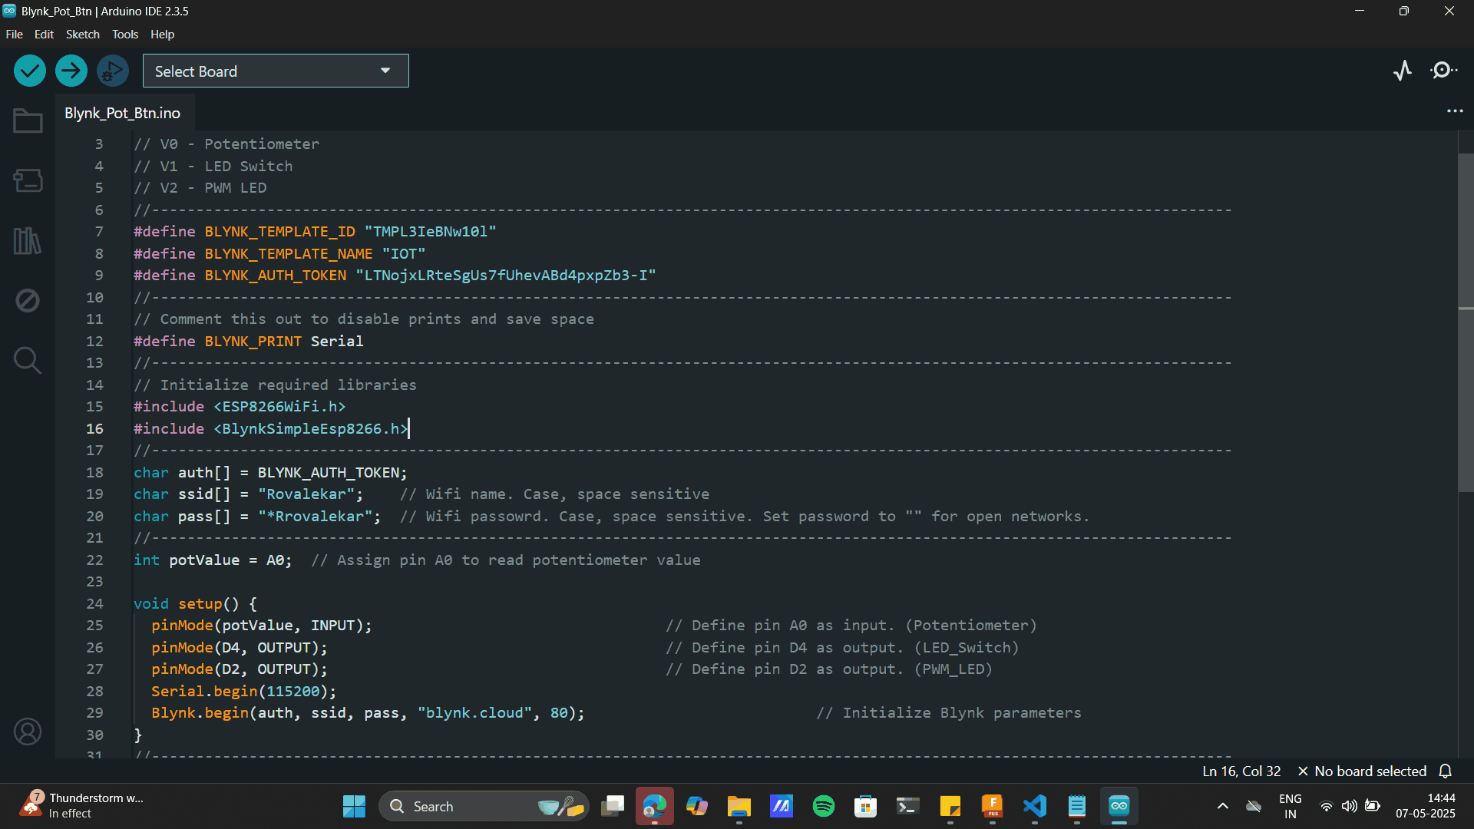The height and width of the screenshot is (829, 1474).
Task: Click the ESP8266WiFi.h include line
Action: point(240,406)
